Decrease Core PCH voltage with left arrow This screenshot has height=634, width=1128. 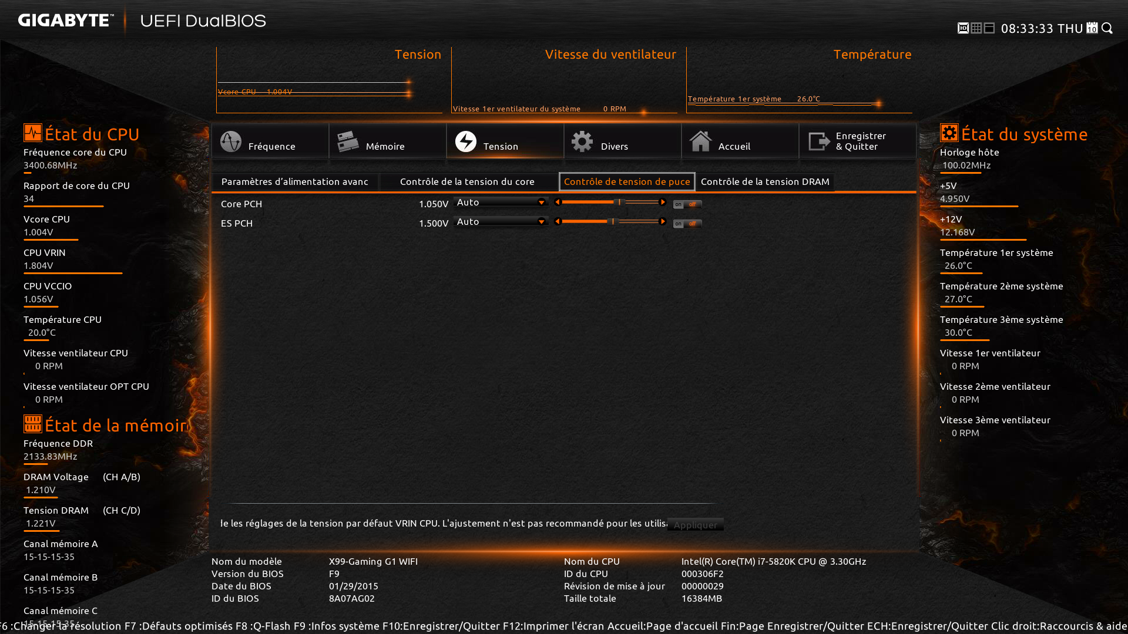point(558,202)
